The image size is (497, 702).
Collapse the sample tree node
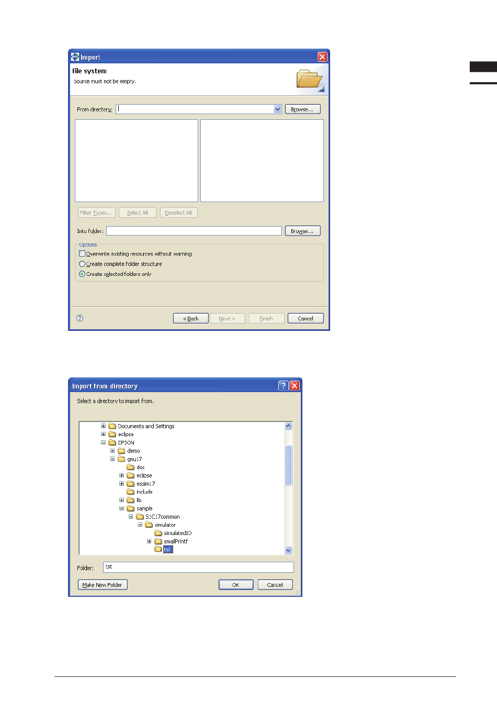121,508
